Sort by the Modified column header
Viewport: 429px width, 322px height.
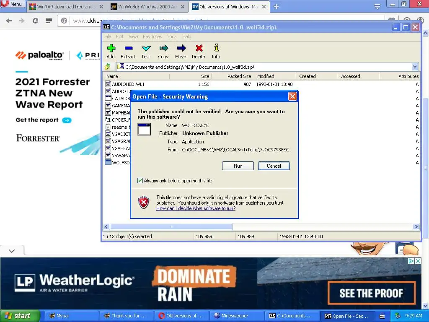point(274,76)
